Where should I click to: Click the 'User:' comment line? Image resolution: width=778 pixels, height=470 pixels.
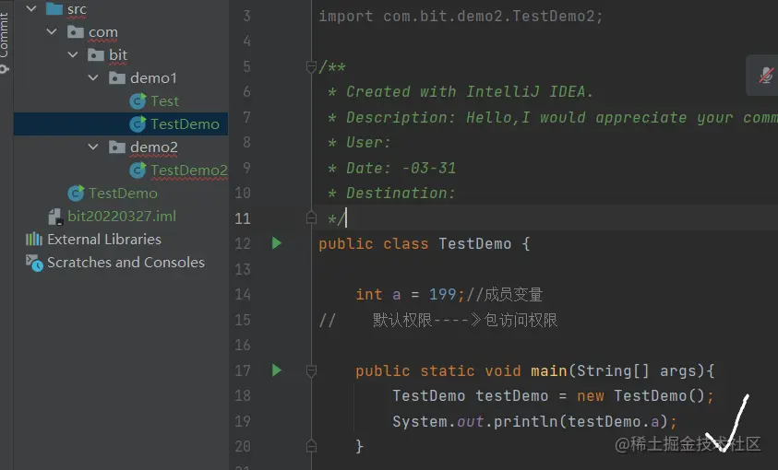coord(359,143)
